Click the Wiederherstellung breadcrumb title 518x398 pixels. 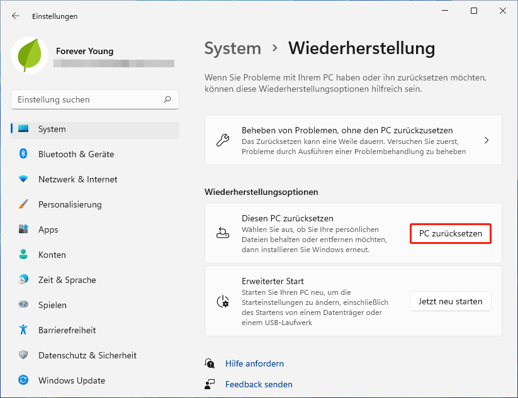pos(361,48)
